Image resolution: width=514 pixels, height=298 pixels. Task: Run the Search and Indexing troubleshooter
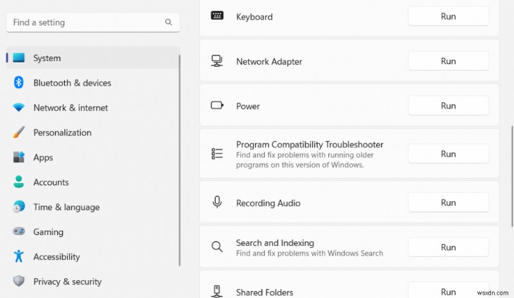(448, 247)
